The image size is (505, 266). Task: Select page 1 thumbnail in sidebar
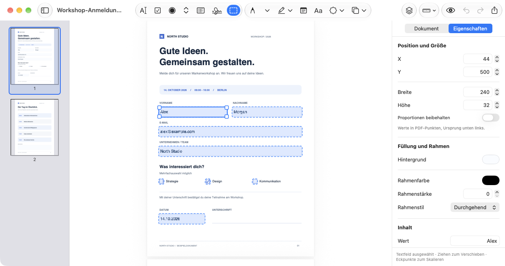pyautogui.click(x=35, y=56)
